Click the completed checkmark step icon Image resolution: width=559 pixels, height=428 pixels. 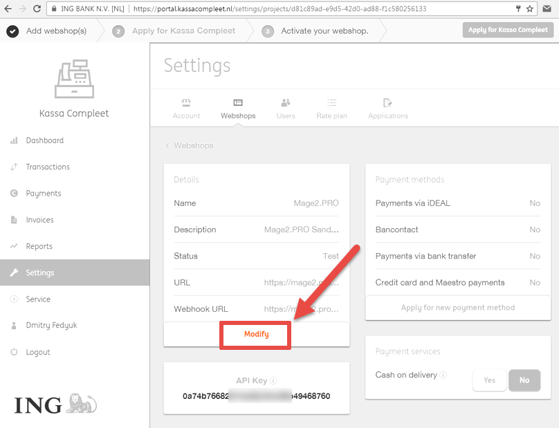pyautogui.click(x=12, y=31)
